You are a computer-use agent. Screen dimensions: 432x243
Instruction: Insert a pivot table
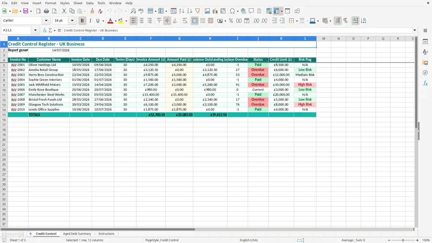coord(223,11)
